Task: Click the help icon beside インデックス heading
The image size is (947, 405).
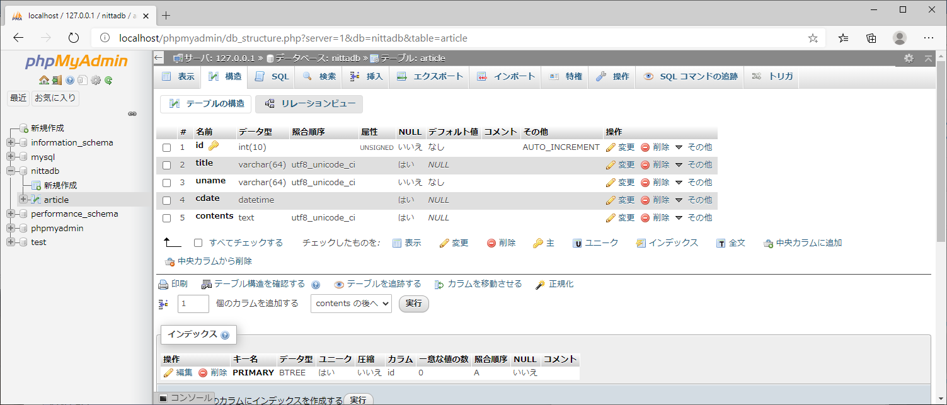Action: pos(225,335)
